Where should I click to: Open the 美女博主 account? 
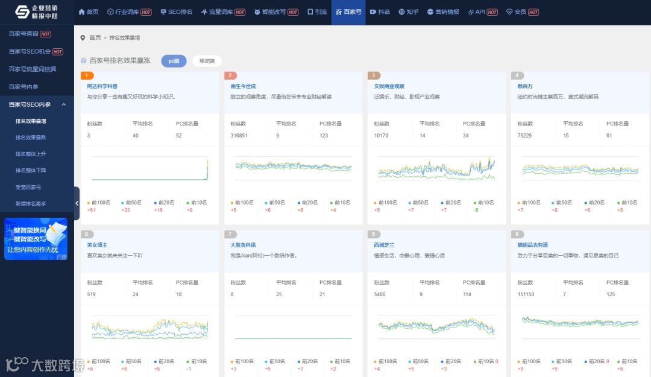pos(97,246)
